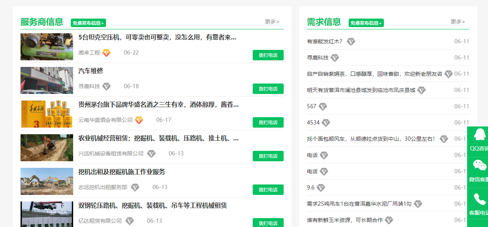Click the 贵州茅台 liquor bottles thumbnail
Screen dimensions: 488x227
pos(46,114)
